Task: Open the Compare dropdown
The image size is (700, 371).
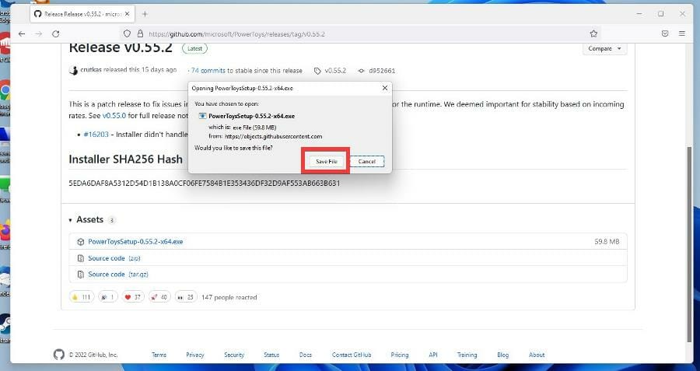Action: [x=604, y=48]
